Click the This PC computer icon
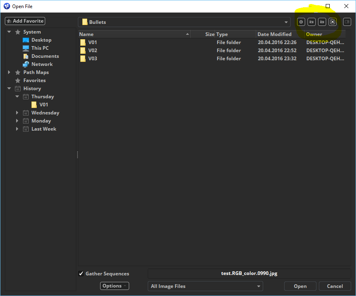This screenshot has height=296, width=356. [x=26, y=48]
